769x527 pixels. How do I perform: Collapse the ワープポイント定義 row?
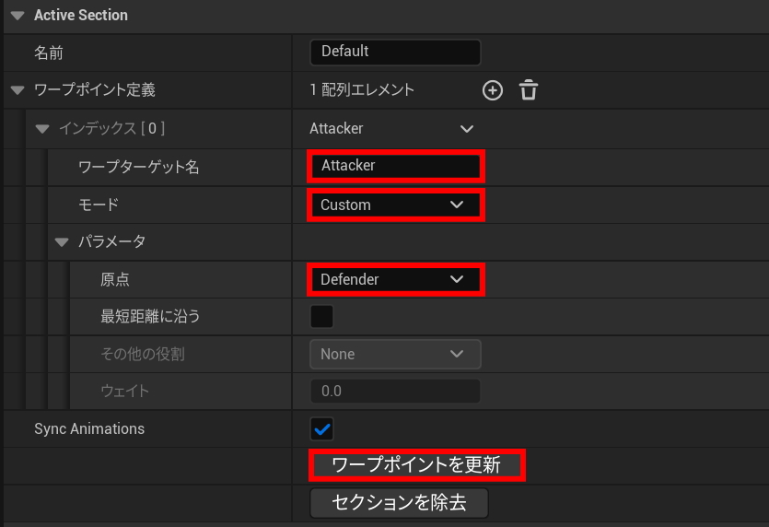click(17, 90)
